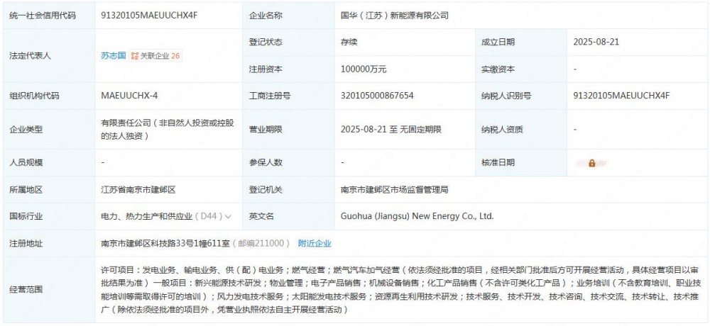Select English name Guohua (Jiangsu) New Energy Co., Ltd.

[417, 217]
